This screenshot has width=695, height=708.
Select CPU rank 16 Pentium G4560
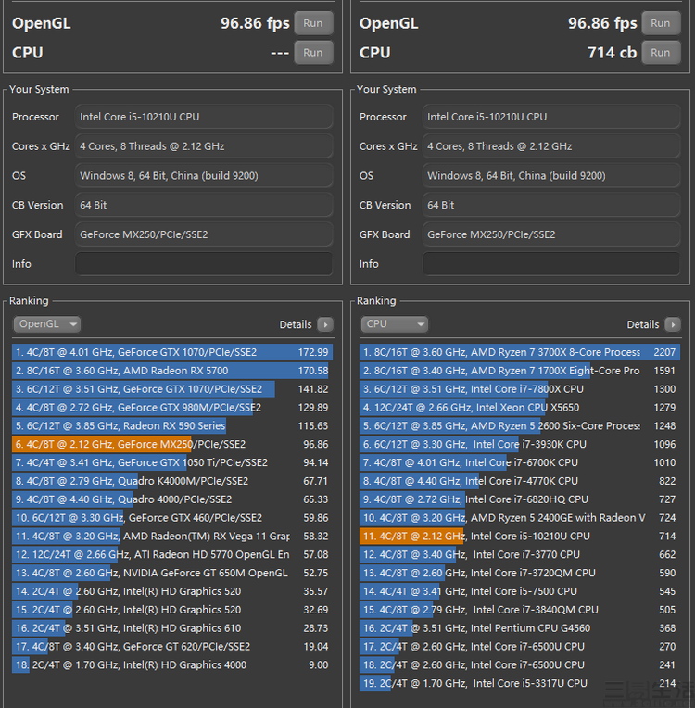(x=520, y=628)
